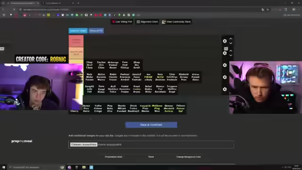Screen dimensions: 302x170
Task: Click the blue arrow bookmark icon
Action: [x=58, y=15]
